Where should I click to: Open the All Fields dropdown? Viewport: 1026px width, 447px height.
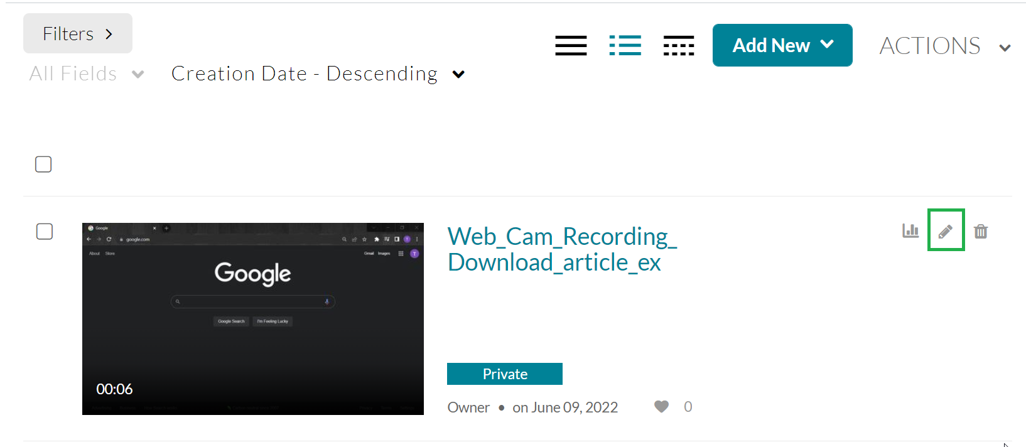pyautogui.click(x=87, y=74)
